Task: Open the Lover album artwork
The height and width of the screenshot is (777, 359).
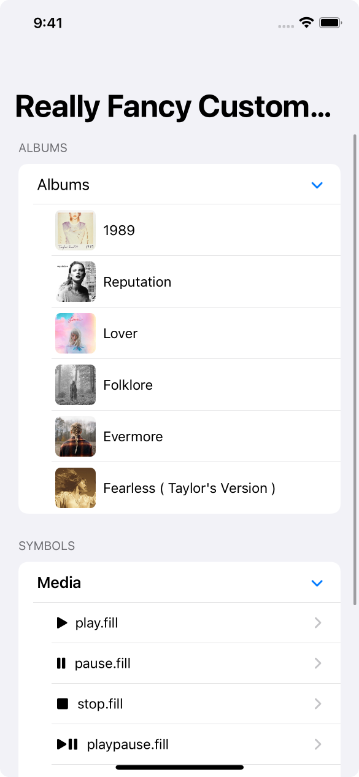Action: coord(75,333)
